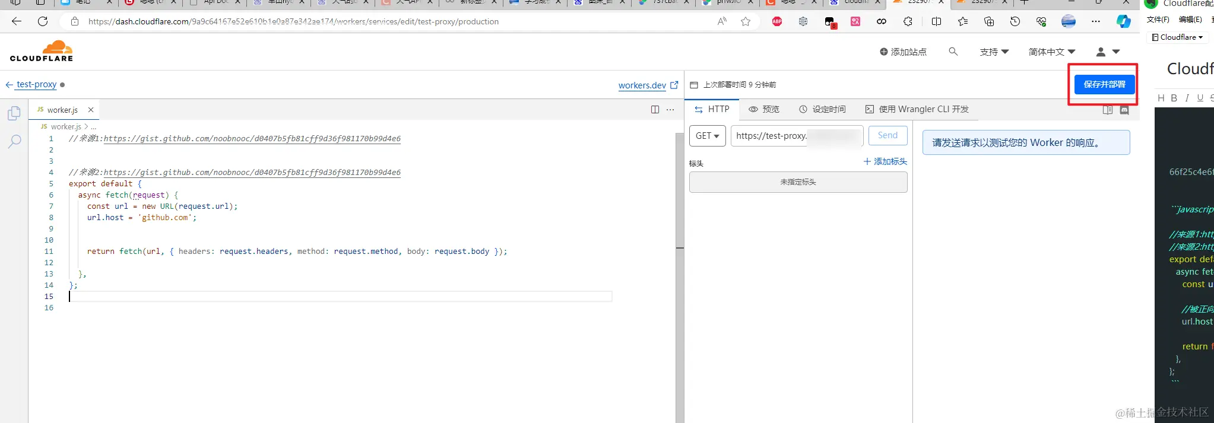Click the Cloudflare header search icon
Image resolution: width=1214 pixels, height=423 pixels.
953,52
